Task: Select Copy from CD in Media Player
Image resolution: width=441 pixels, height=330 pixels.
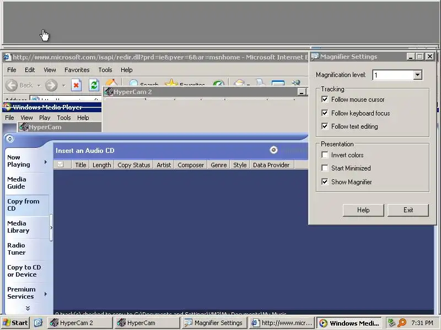Action: [27, 205]
